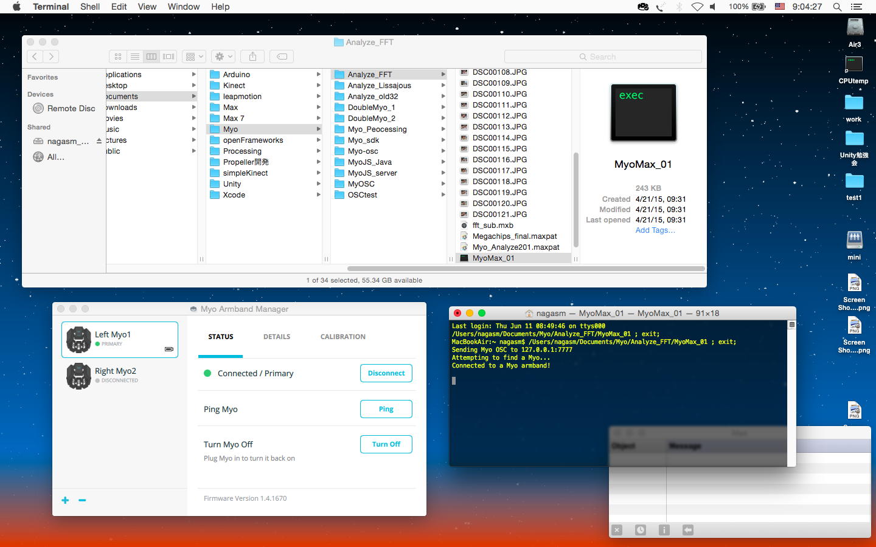
Task: Open the View menu
Action: pyautogui.click(x=147, y=7)
